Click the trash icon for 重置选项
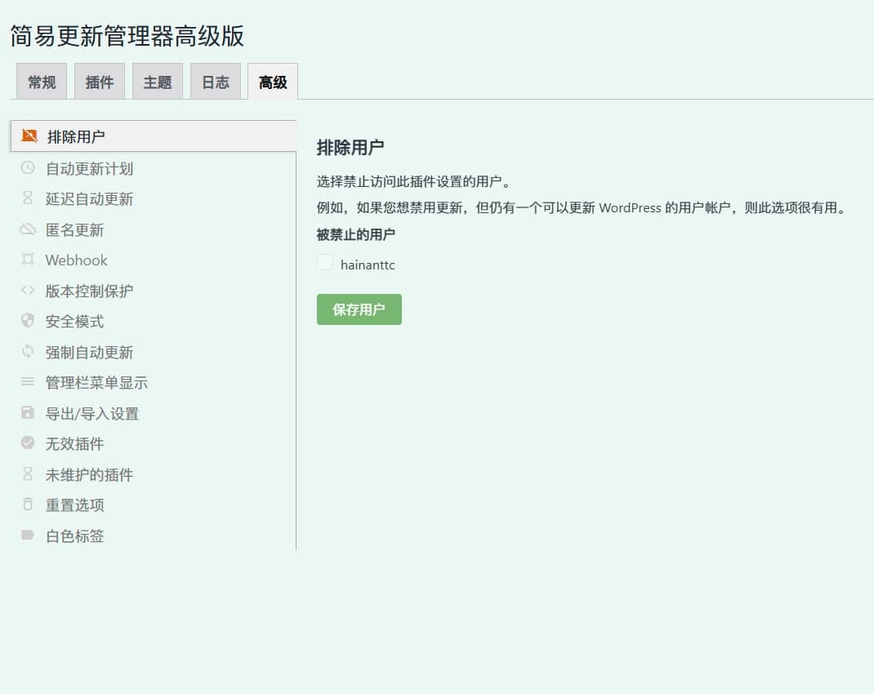The image size is (874, 694). pos(28,505)
